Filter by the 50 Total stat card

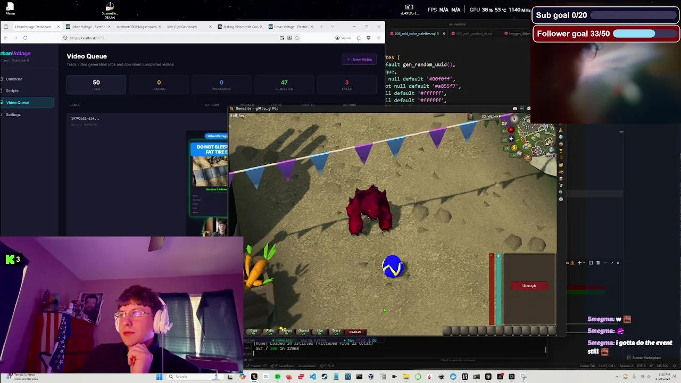(x=96, y=85)
